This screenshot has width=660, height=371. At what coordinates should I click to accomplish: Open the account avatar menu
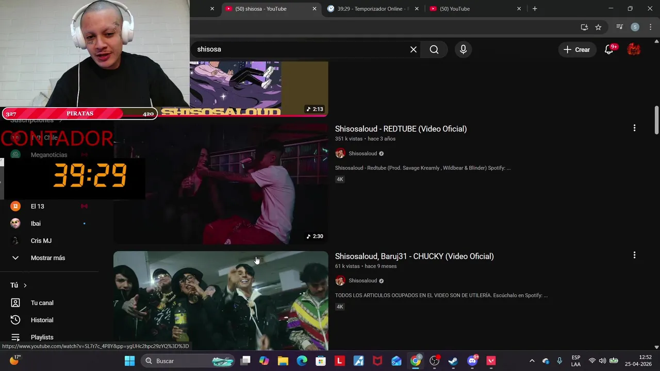point(634,49)
